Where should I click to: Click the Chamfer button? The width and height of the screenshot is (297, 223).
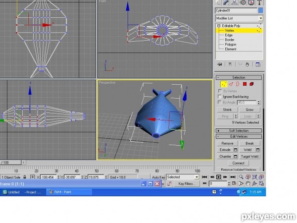225,157
